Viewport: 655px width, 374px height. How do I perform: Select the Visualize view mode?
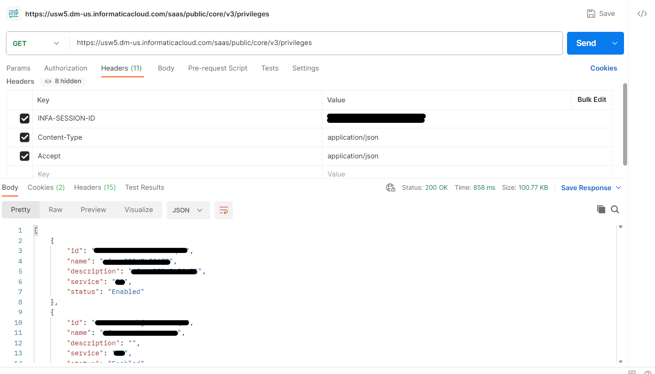click(x=139, y=210)
